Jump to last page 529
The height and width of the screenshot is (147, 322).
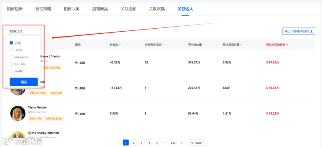tap(173, 143)
